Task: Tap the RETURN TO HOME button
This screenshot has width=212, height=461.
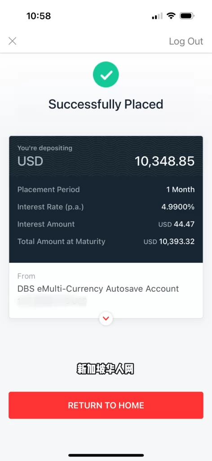Action: pos(106,405)
